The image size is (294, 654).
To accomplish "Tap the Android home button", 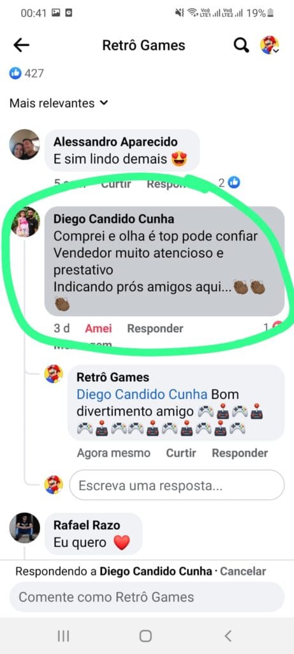I will (x=145, y=636).
